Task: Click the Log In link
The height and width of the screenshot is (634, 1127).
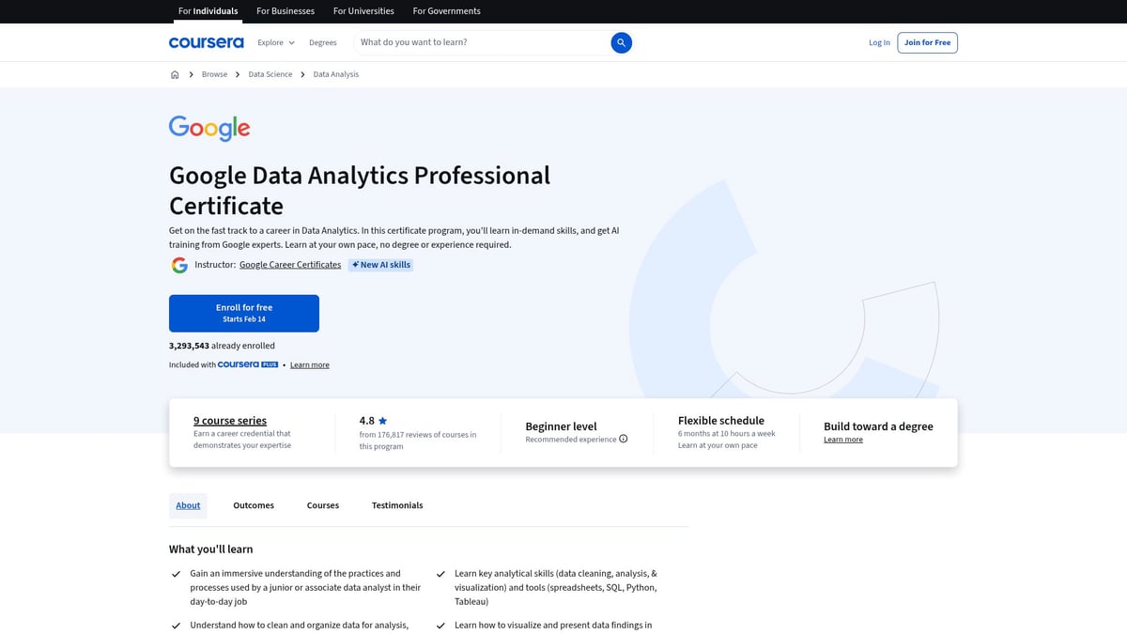Action: [879, 42]
